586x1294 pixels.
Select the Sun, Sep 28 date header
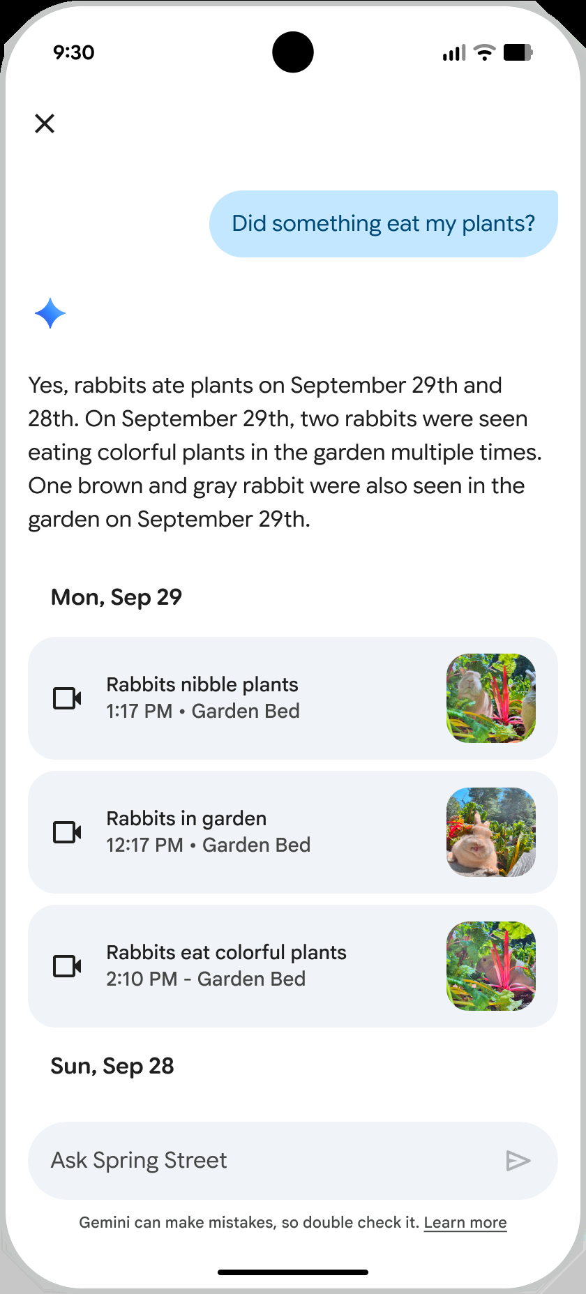112,1066
